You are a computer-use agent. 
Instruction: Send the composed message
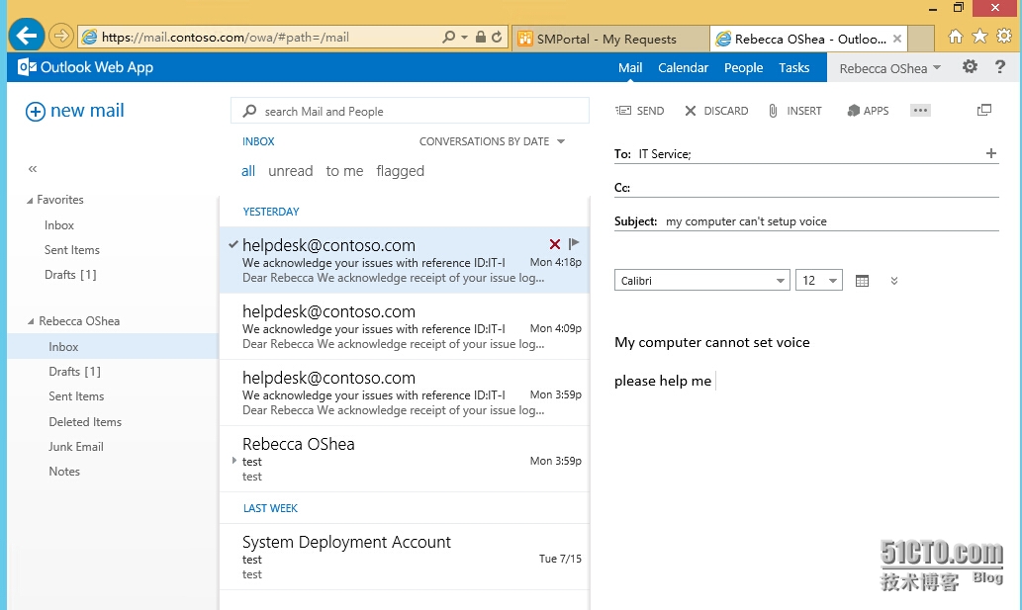coord(640,111)
